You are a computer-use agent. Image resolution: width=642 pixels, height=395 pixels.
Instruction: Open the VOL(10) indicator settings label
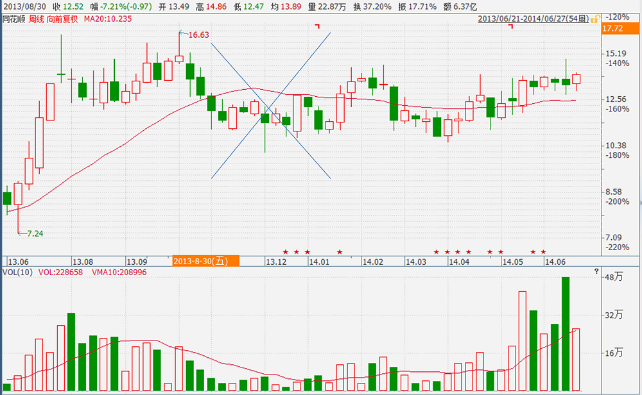[17, 273]
